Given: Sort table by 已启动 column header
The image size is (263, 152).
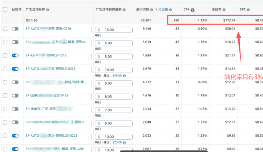Looking at the screenshot, I should click(17, 9).
